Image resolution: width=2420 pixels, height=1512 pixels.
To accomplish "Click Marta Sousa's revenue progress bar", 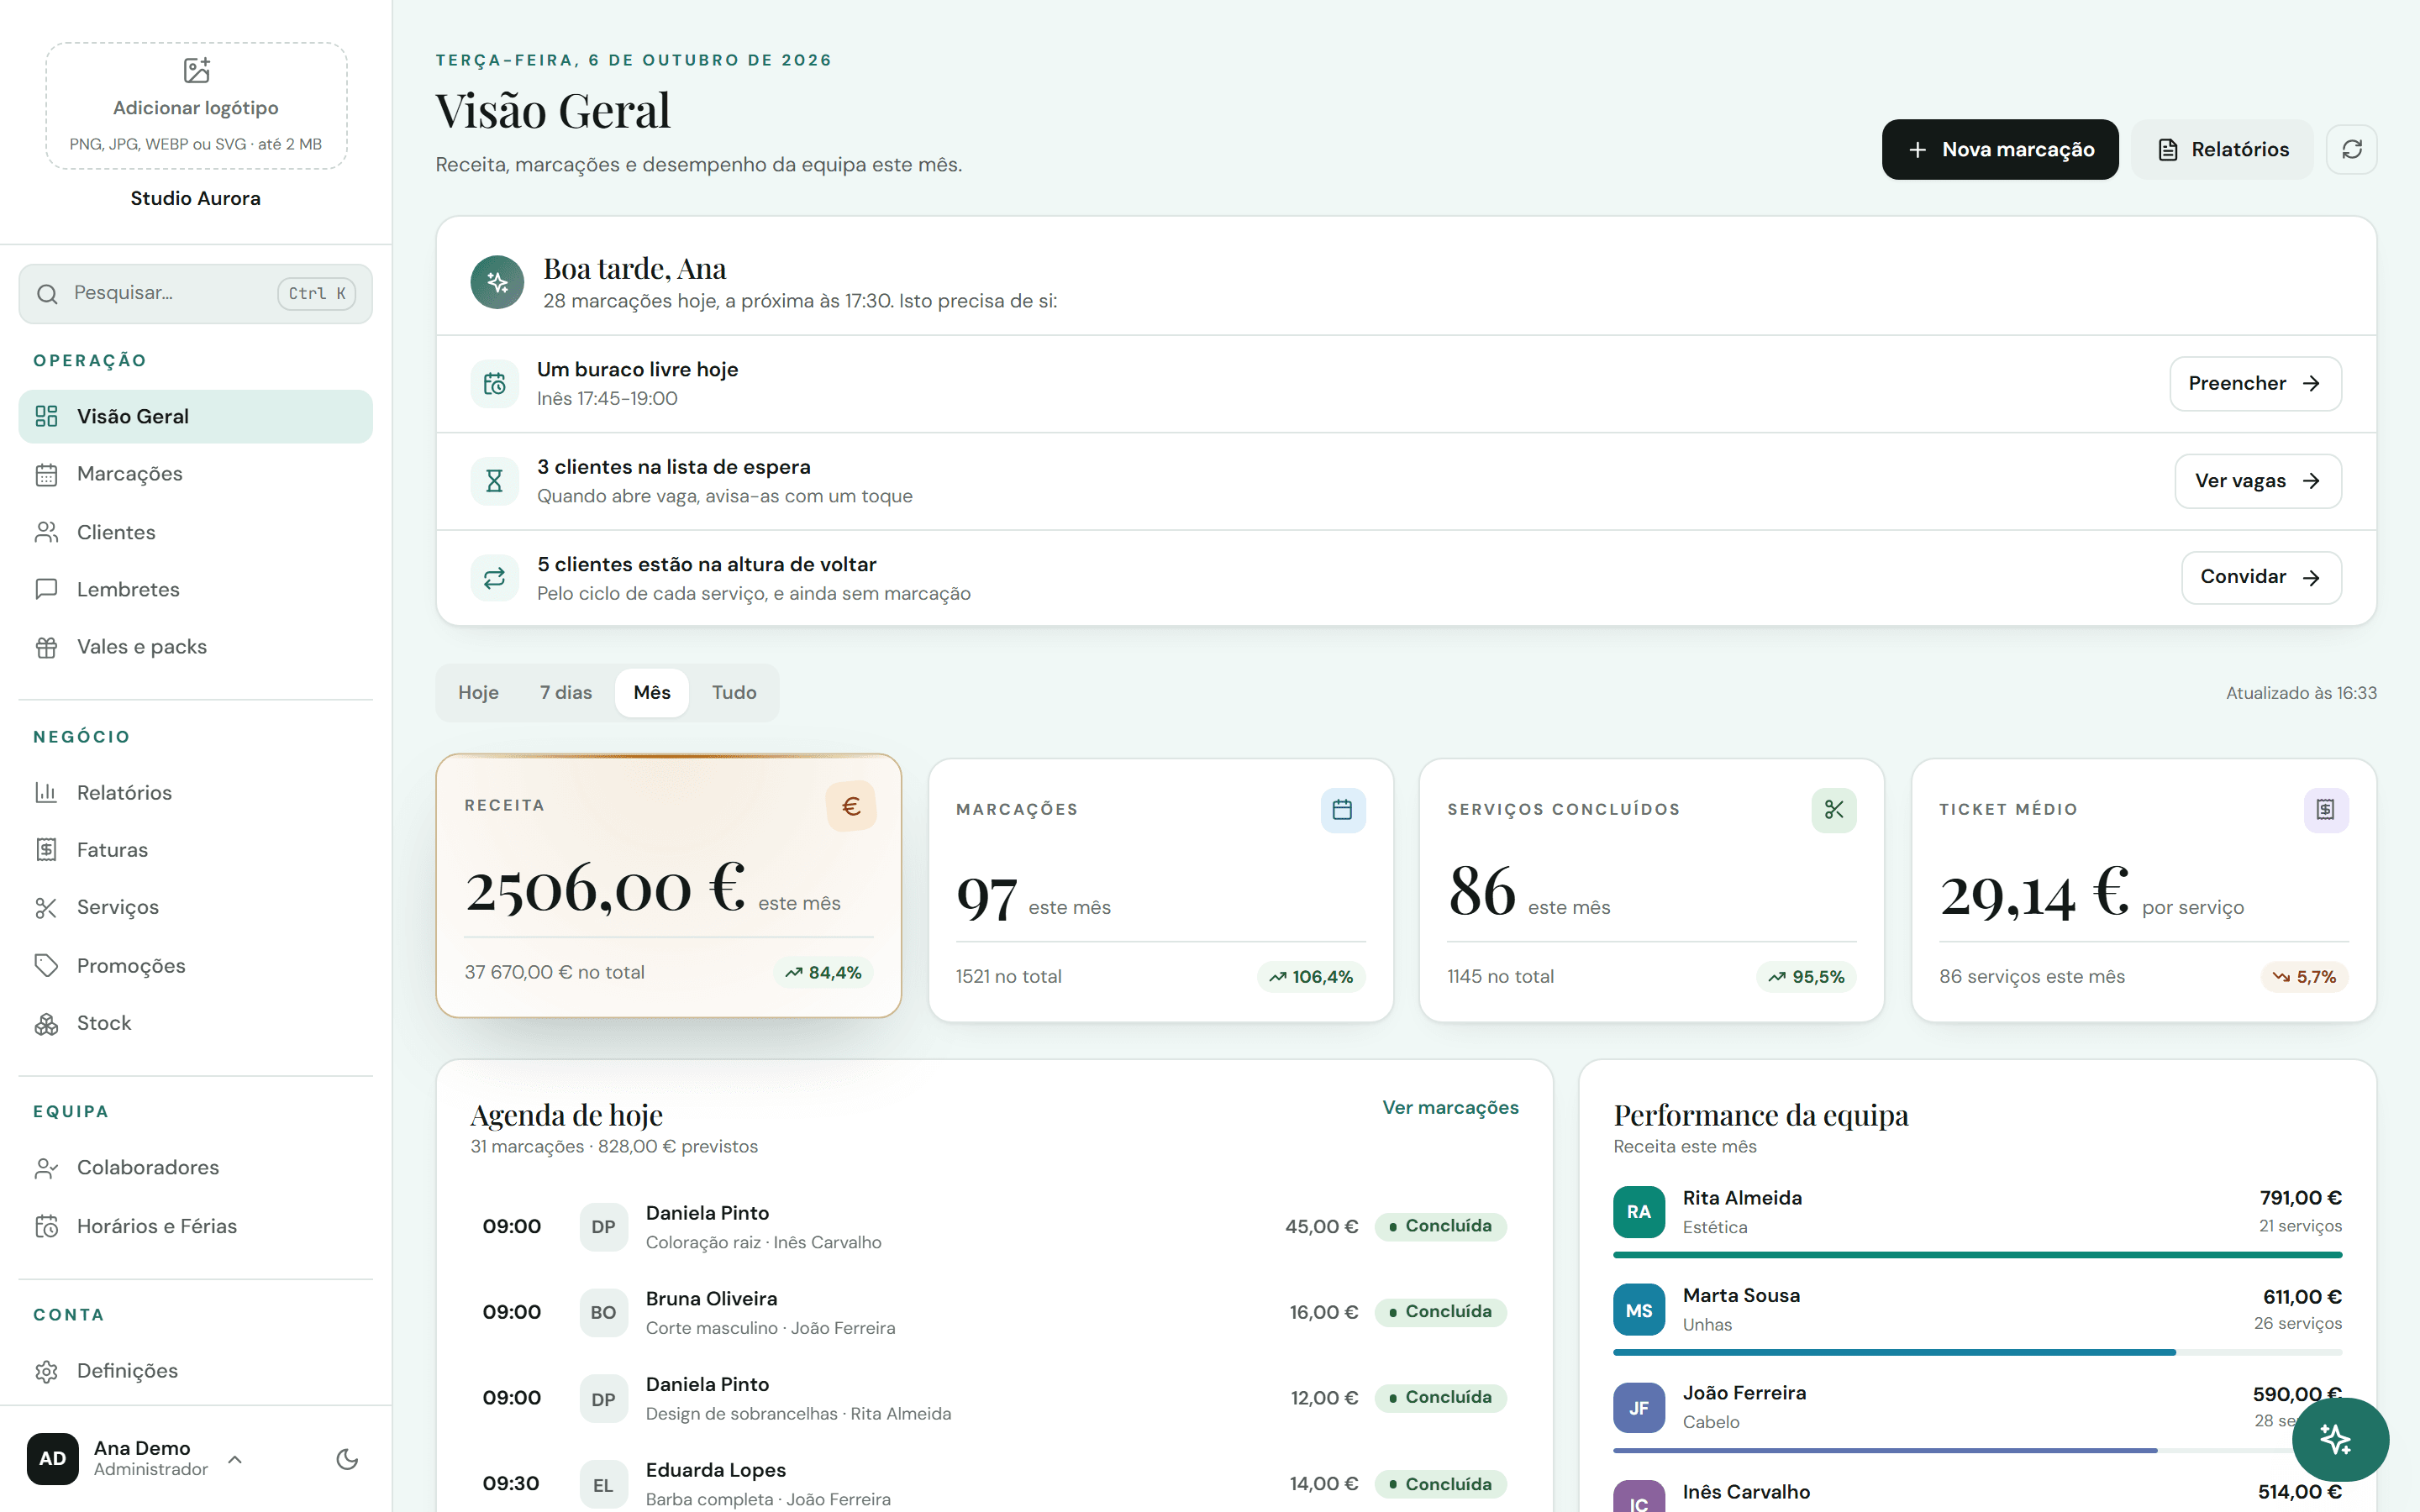I will 1977,1352.
